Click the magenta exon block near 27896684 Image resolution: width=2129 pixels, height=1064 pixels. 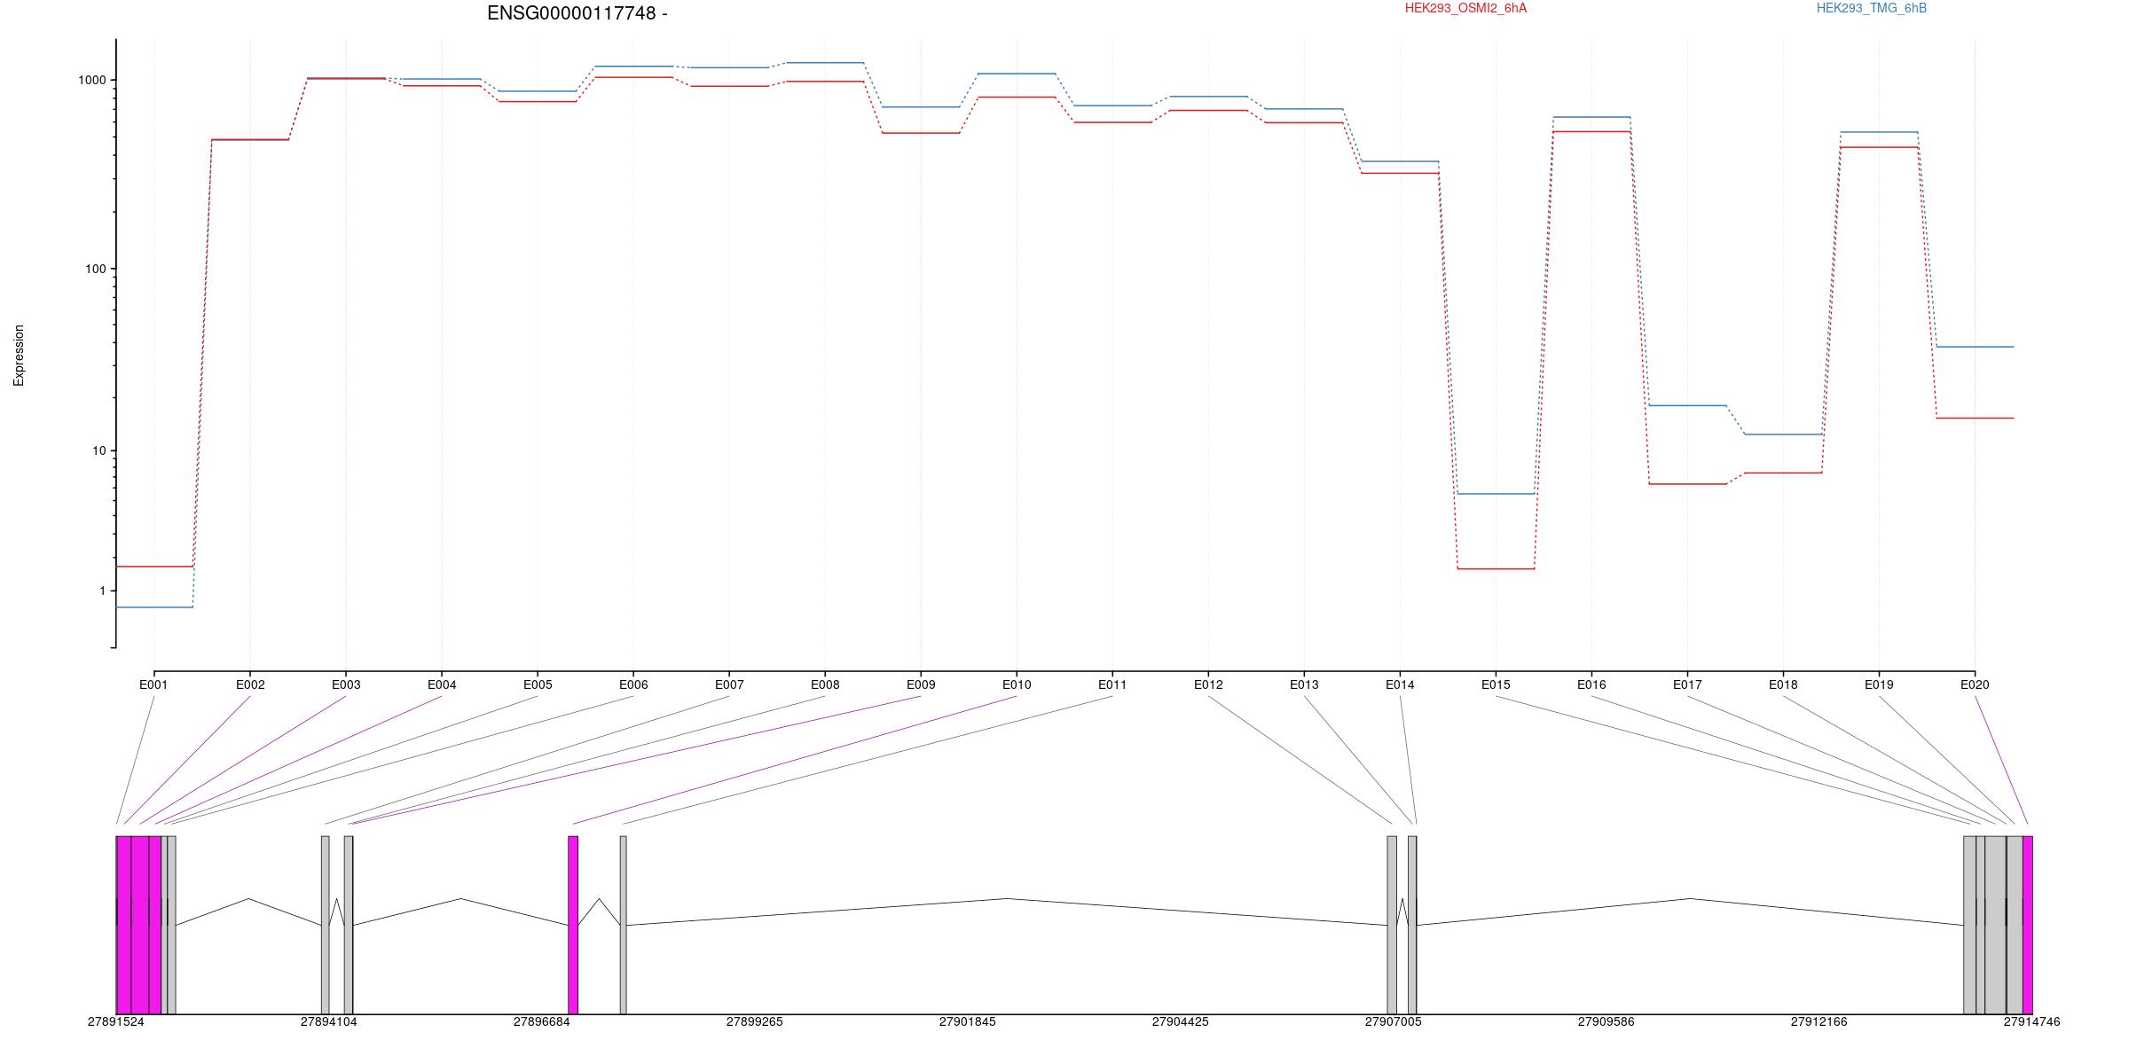point(573,925)
